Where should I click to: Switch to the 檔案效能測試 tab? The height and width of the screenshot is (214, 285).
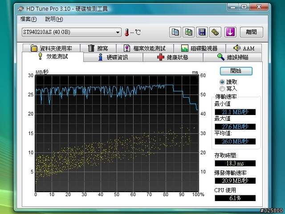[145, 48]
